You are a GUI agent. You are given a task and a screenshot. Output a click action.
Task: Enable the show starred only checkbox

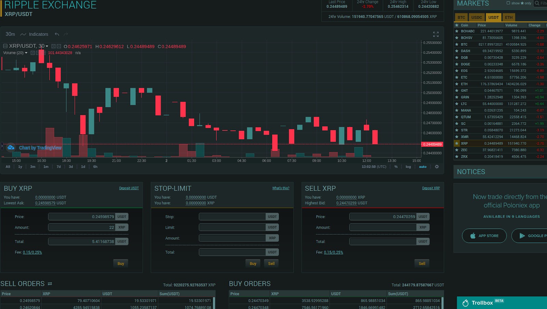tap(508, 3)
